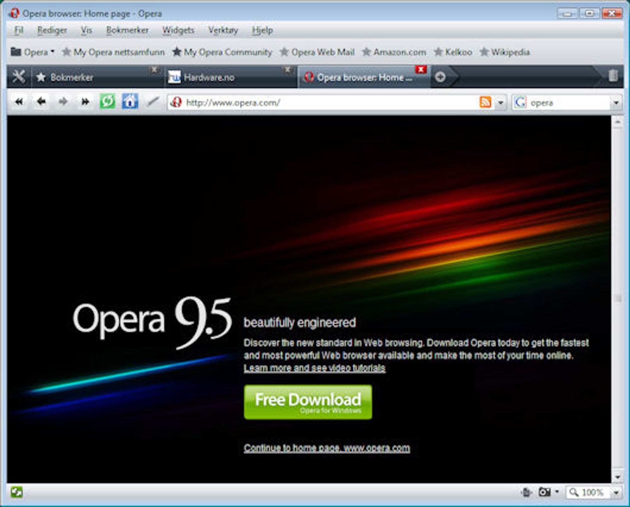This screenshot has height=507, width=630.
Task: Click the RSS feed icon in address bar
Action: [x=485, y=102]
